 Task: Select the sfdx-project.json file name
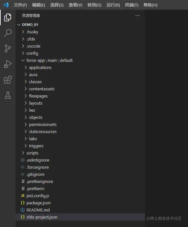(42, 217)
